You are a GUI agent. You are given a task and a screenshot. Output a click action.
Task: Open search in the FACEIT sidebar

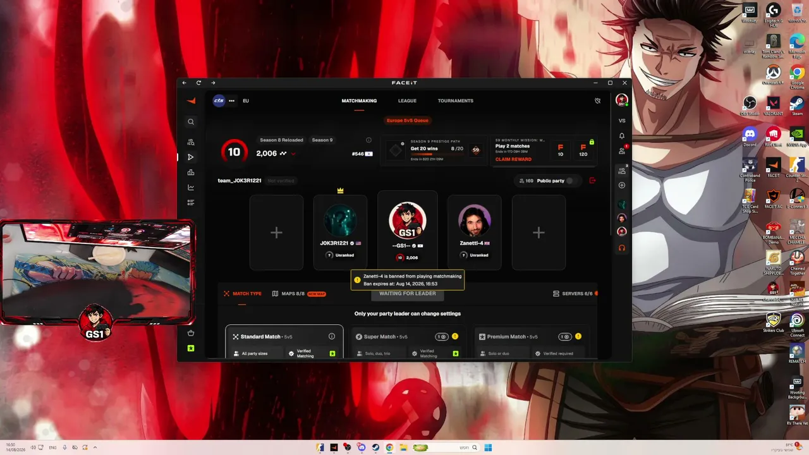(x=191, y=122)
